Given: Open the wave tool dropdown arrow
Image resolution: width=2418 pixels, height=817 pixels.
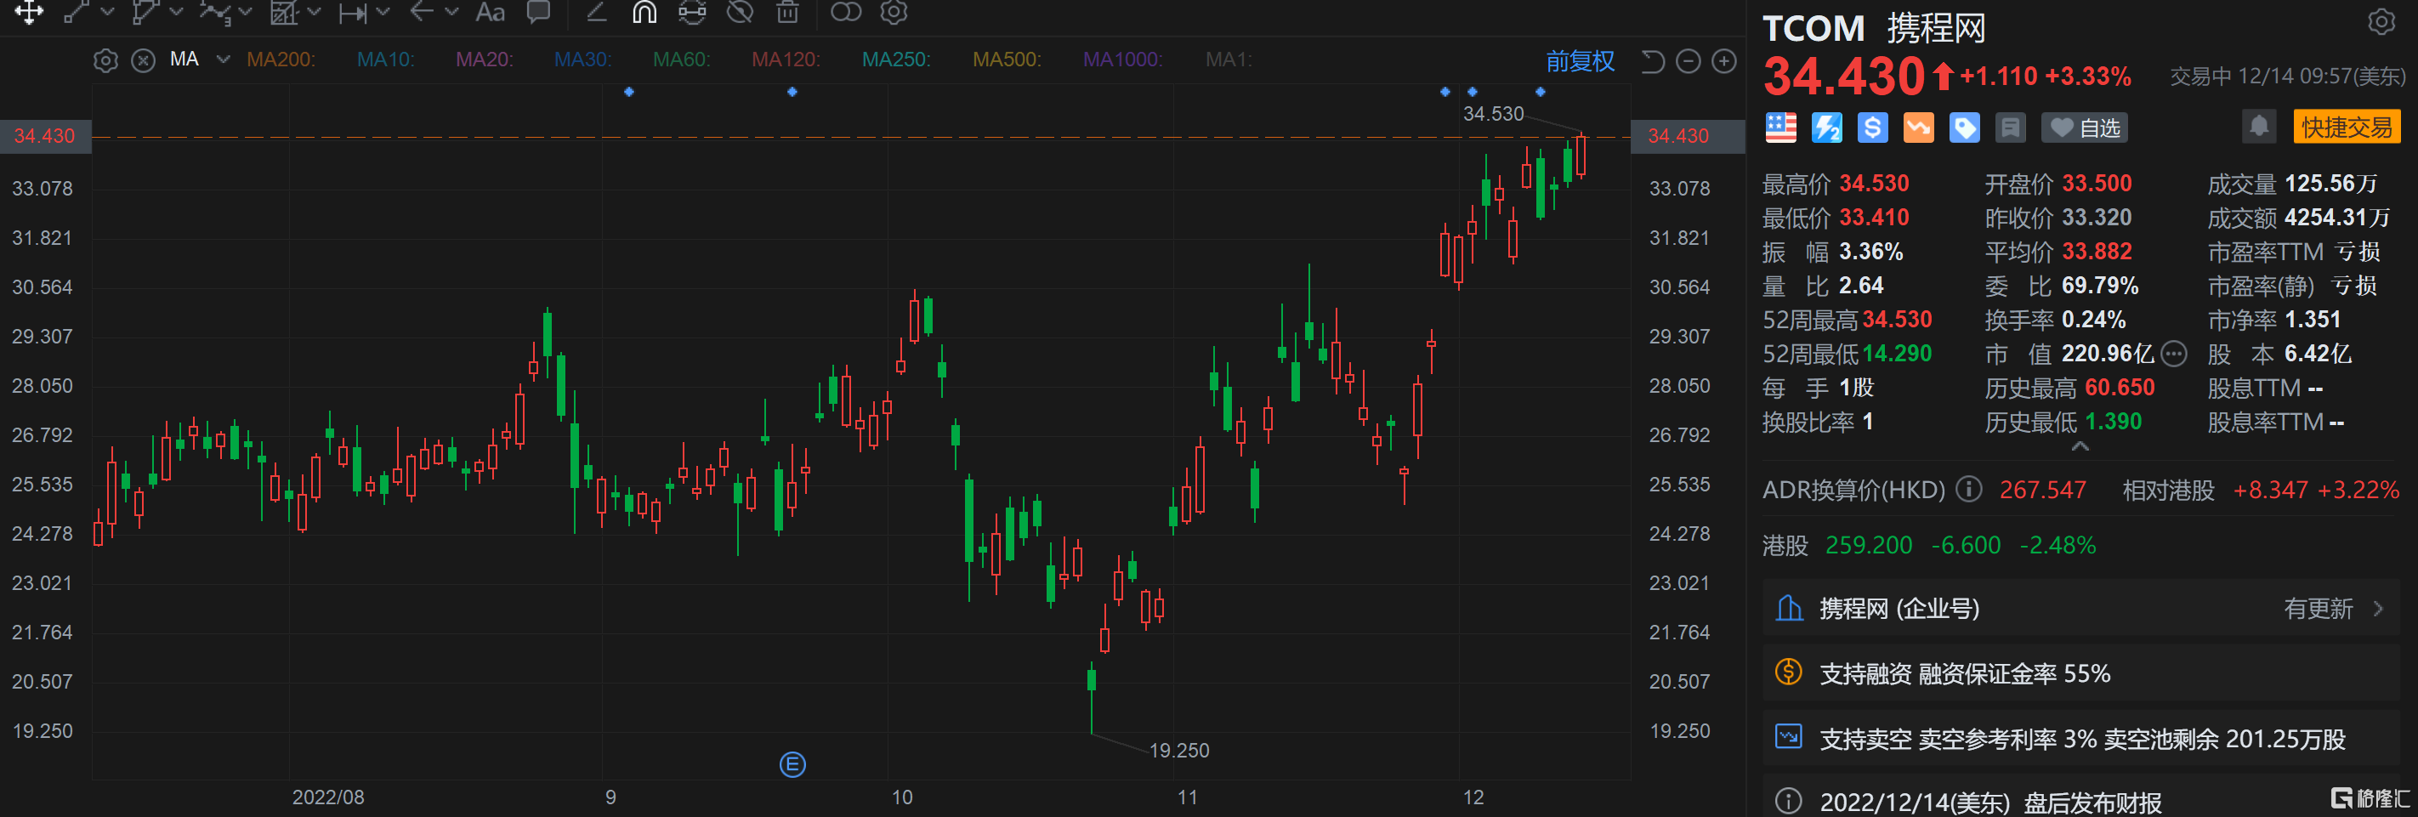Looking at the screenshot, I should (245, 11).
